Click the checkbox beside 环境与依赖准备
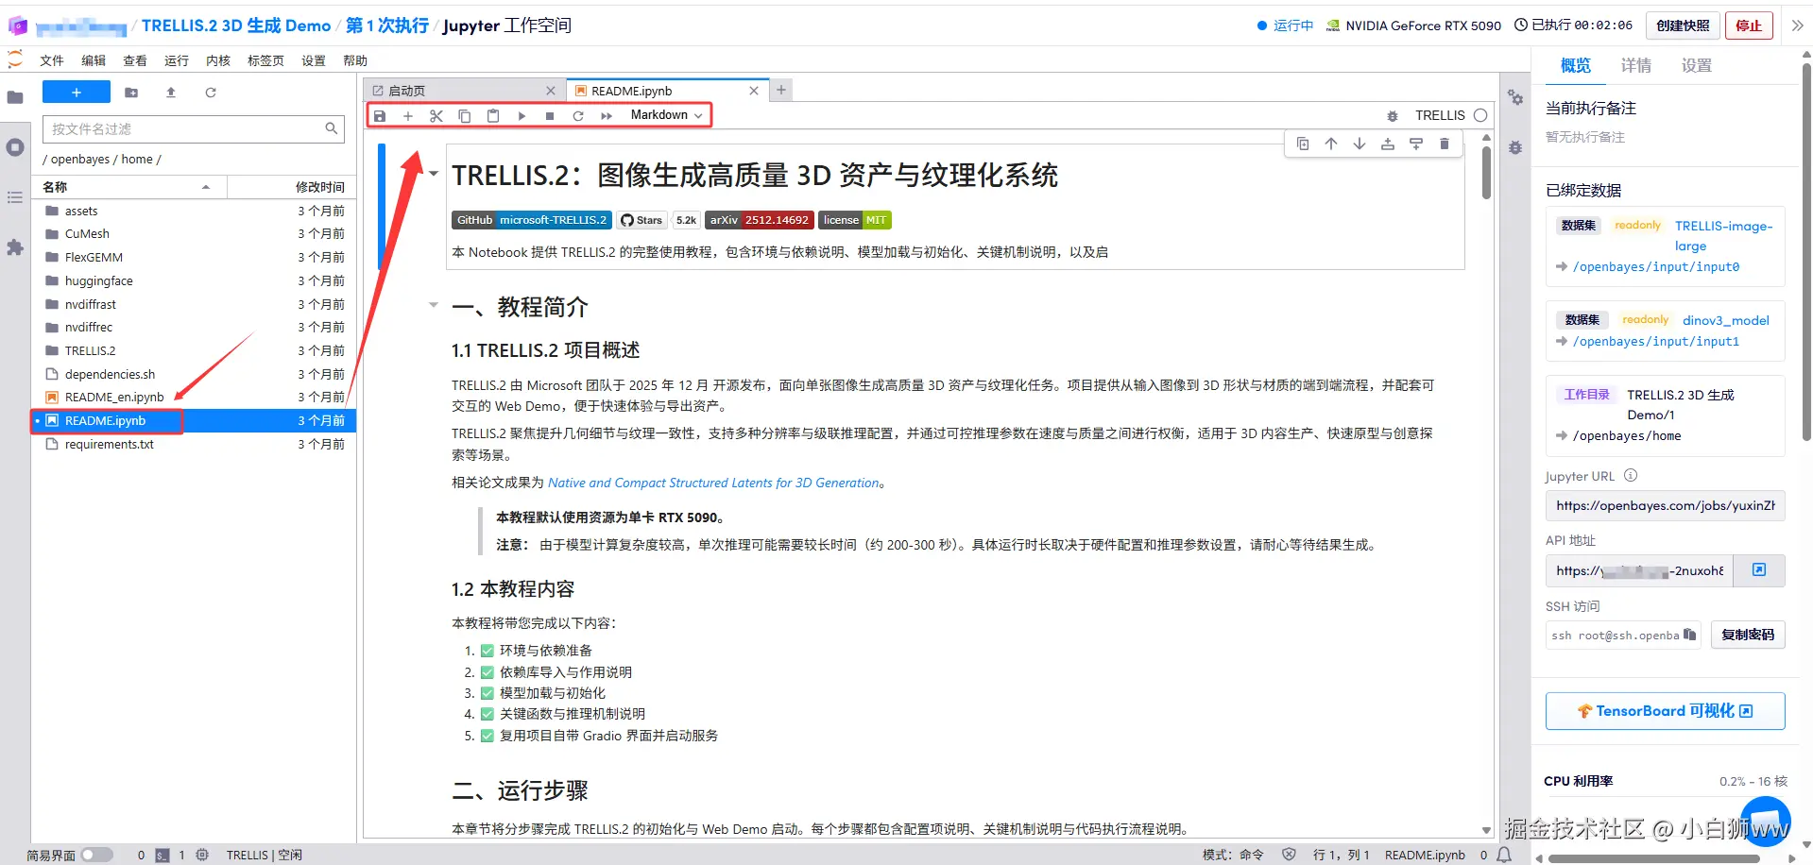Viewport: 1813px width, 865px height. click(x=487, y=651)
